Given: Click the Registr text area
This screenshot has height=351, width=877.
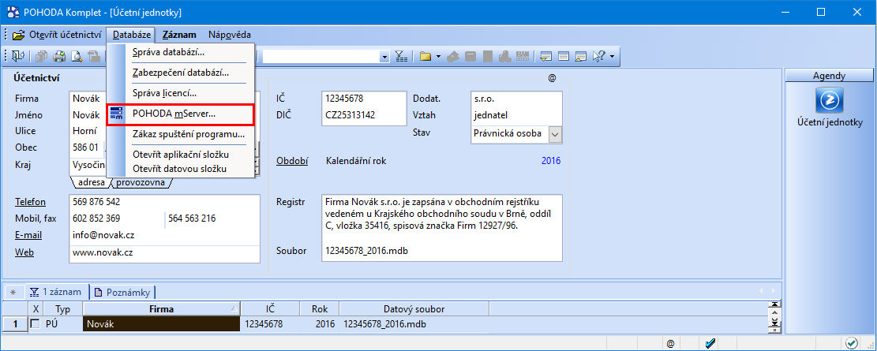Looking at the screenshot, I should pos(442,218).
